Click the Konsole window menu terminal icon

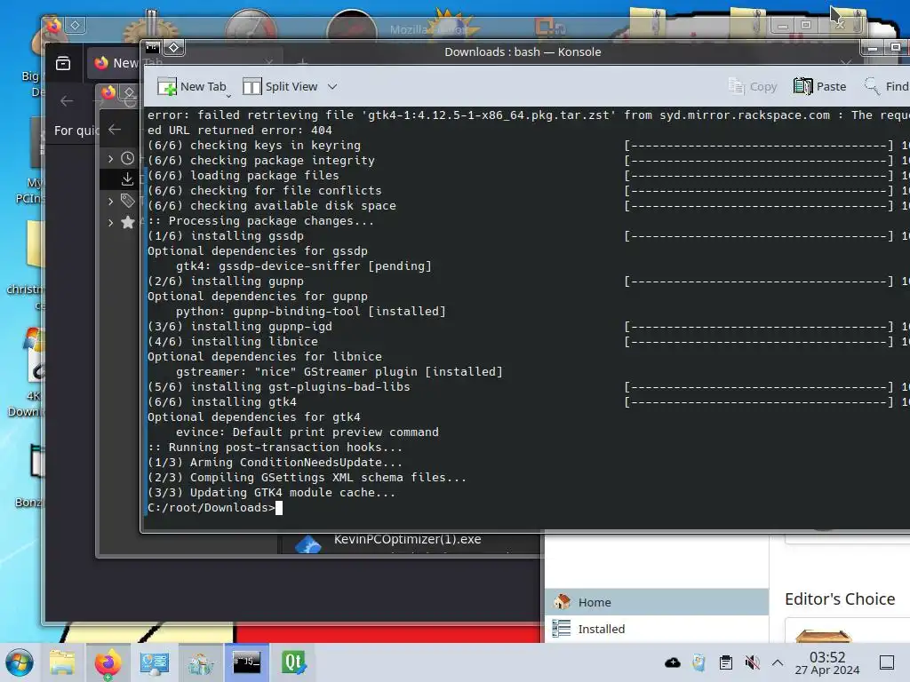point(153,47)
